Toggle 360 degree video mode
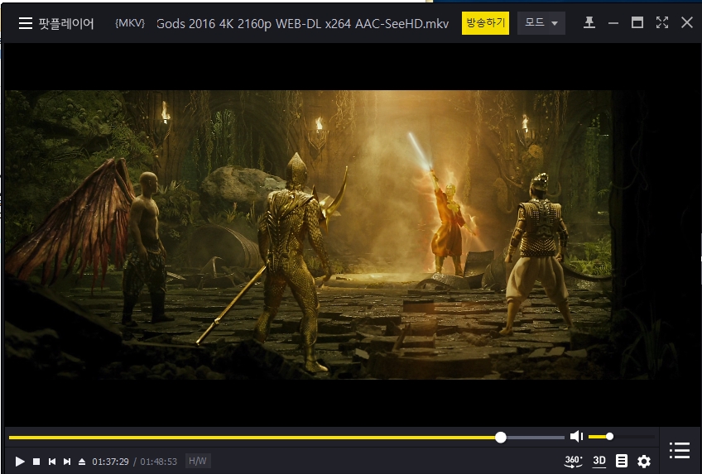Image resolution: width=702 pixels, height=474 pixels. [573, 461]
